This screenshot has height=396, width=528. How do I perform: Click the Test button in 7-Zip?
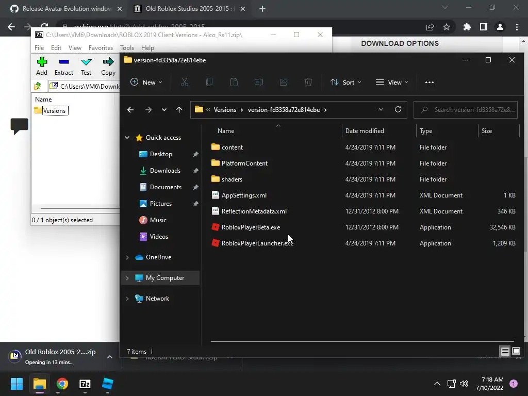click(x=86, y=66)
